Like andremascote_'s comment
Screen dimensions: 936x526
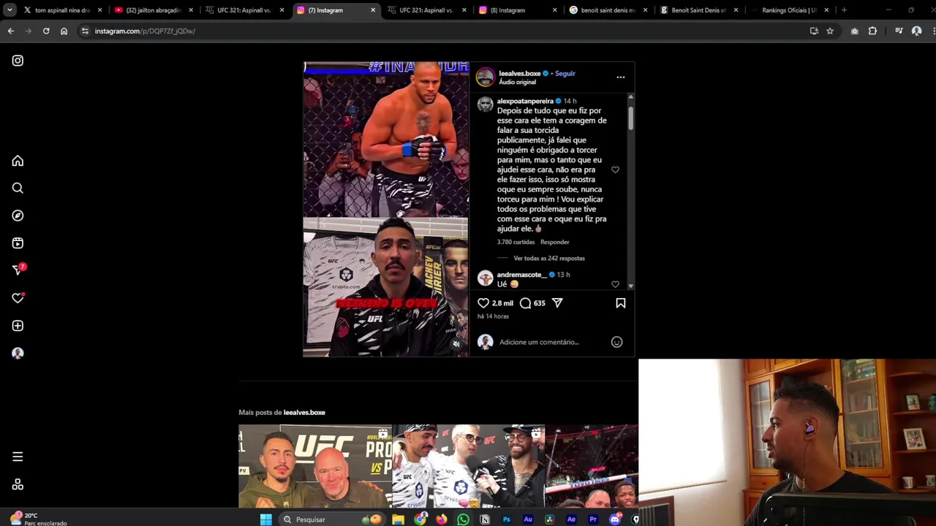615,284
